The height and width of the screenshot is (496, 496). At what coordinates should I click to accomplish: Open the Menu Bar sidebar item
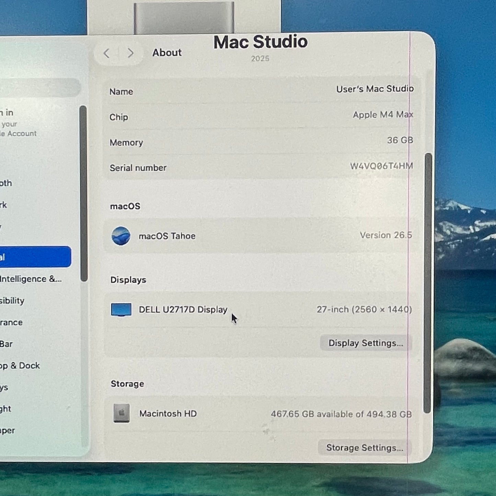click(6, 344)
